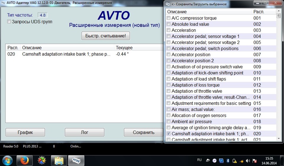Check Activation of oil pressure switch valve
This screenshot has width=284, height=166.
pos(168,66)
